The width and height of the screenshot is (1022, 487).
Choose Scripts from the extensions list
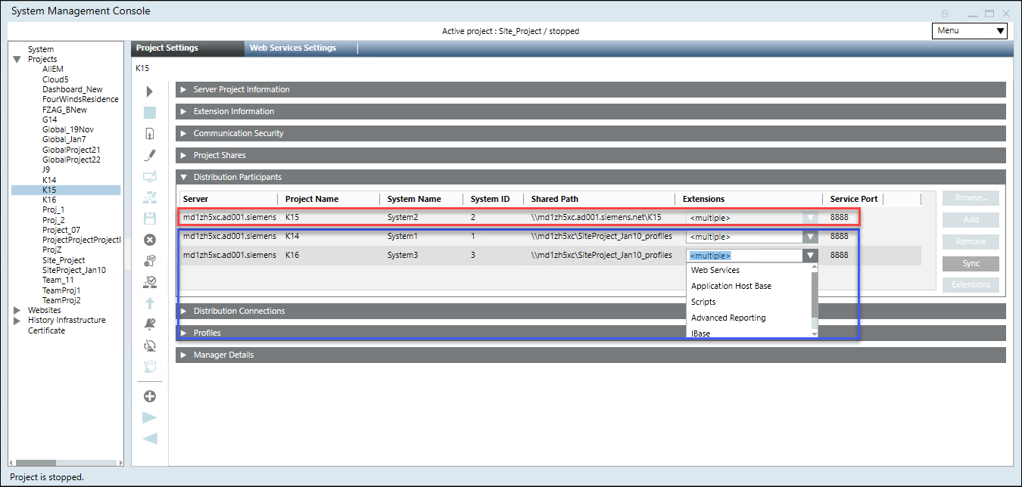pyautogui.click(x=703, y=302)
